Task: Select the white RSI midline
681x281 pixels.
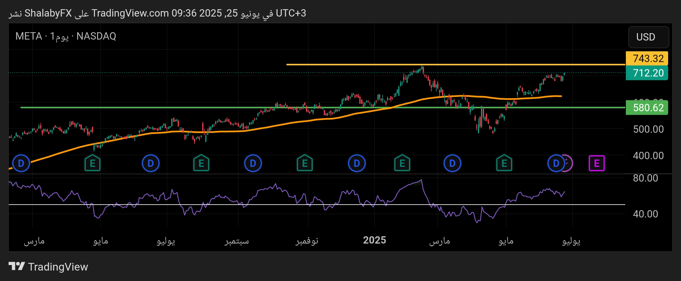Action: pyautogui.click(x=317, y=204)
